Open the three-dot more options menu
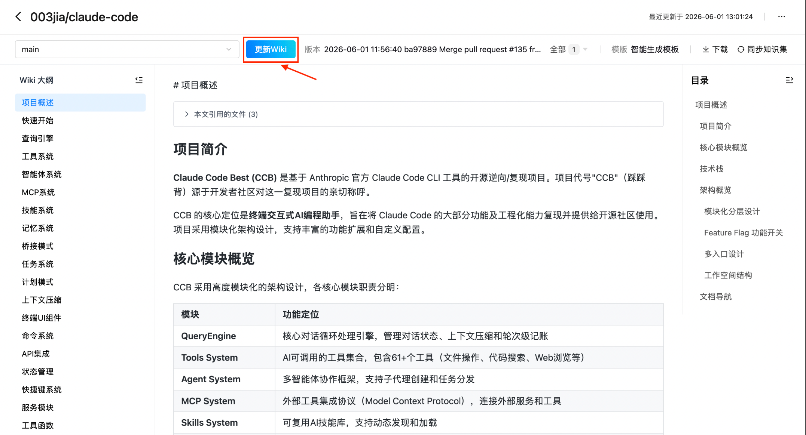This screenshot has height=435, width=806. pyautogui.click(x=782, y=17)
